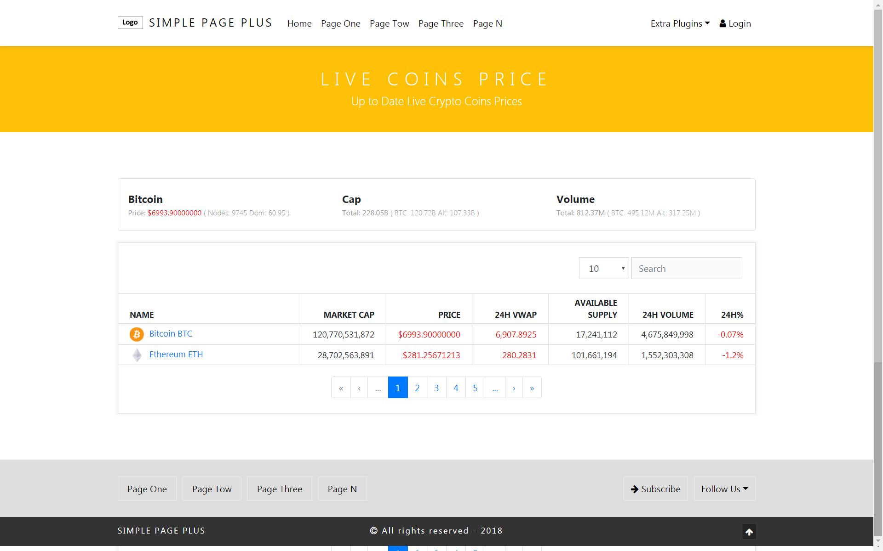
Task: Click the Ethereum diamond icon
Action: click(x=137, y=355)
